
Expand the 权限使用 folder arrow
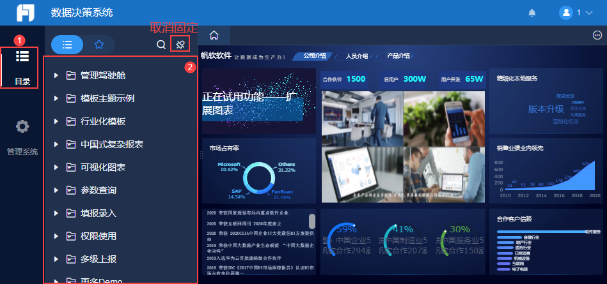(56, 236)
